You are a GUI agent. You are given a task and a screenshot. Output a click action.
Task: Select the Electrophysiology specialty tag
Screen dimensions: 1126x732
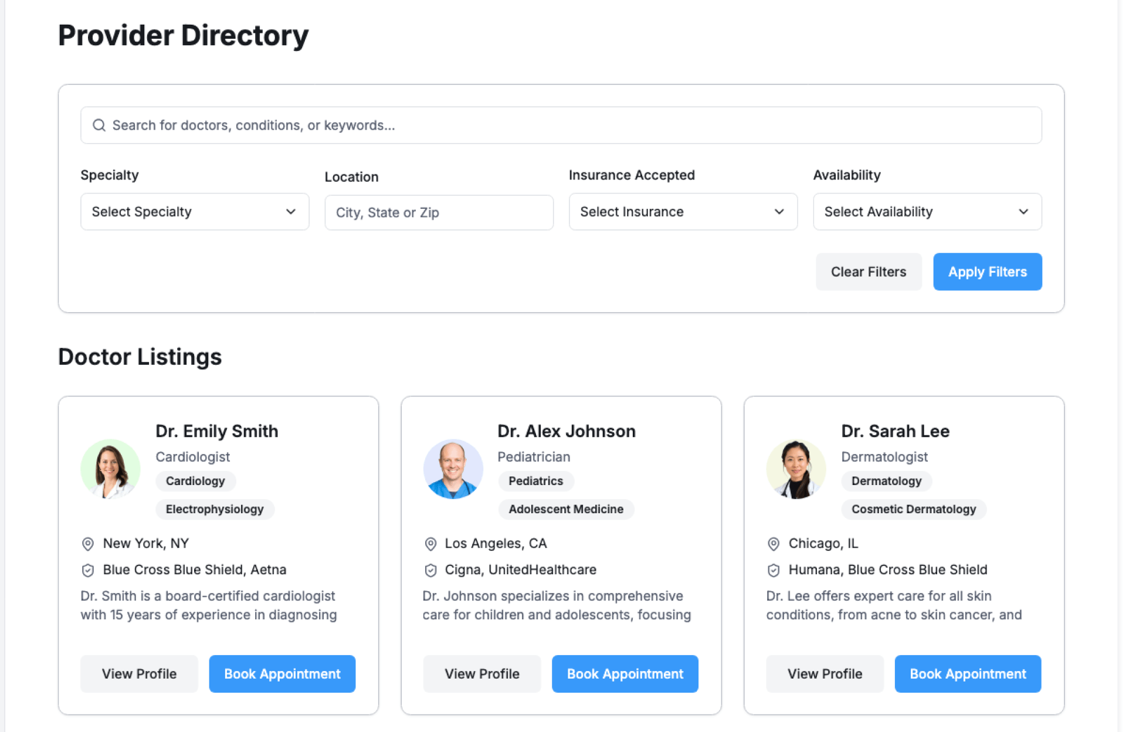point(215,510)
